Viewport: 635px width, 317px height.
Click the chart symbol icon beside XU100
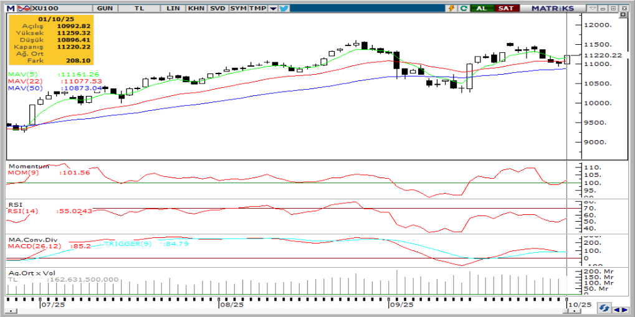click(23, 8)
